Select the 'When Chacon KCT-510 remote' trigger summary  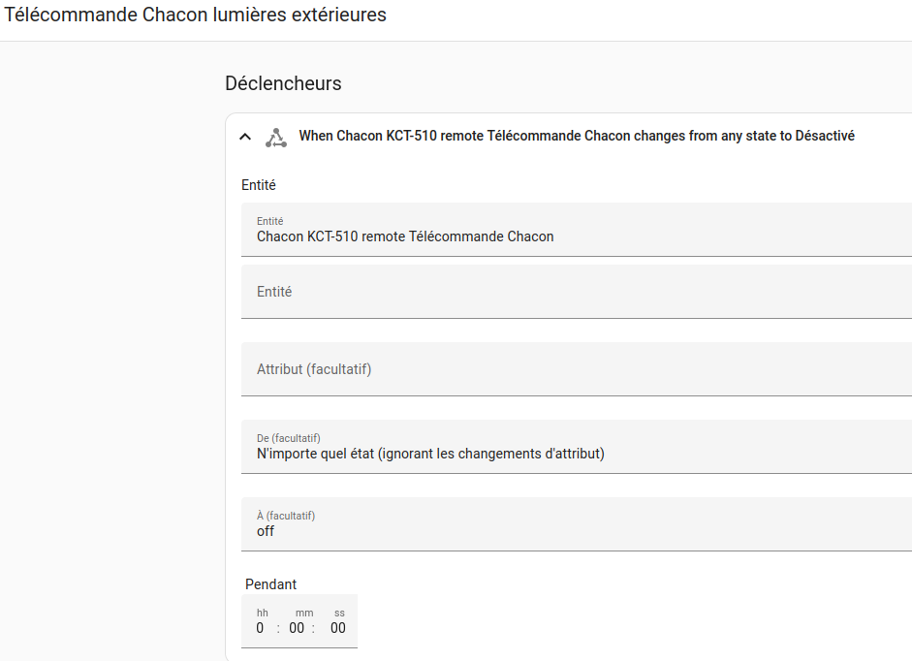point(577,136)
